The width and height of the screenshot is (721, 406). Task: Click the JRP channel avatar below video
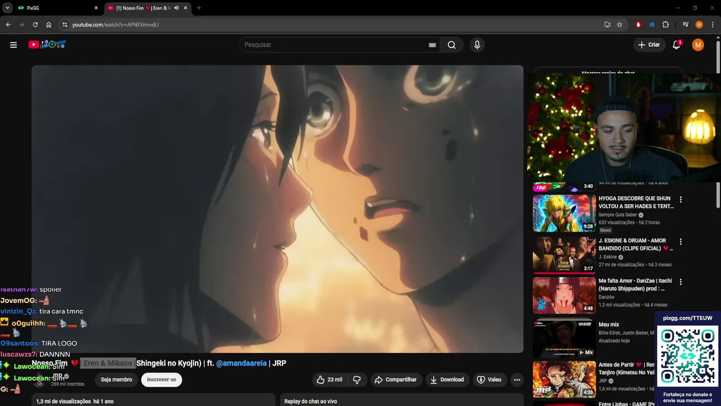coord(39,381)
